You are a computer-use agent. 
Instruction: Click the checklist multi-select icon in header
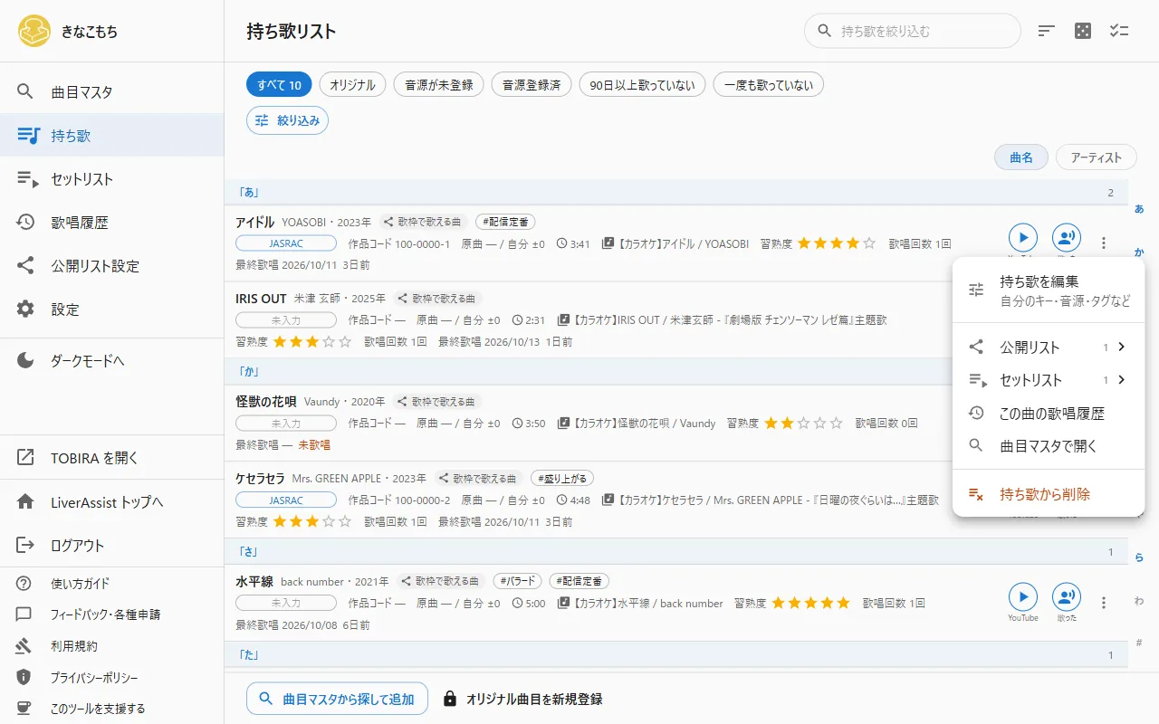(1119, 31)
